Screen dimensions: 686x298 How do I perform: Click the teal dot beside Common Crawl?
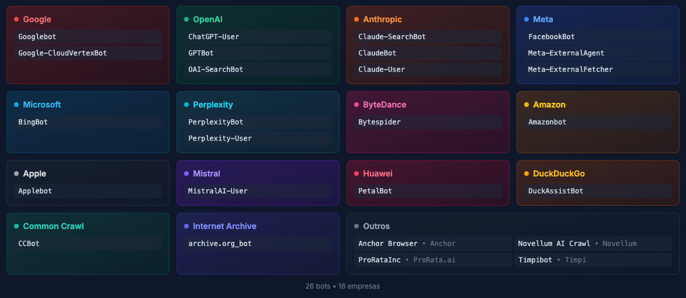(16, 226)
